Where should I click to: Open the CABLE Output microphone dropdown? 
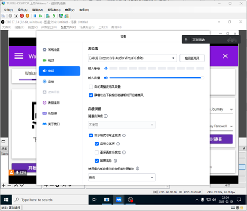[132, 58]
